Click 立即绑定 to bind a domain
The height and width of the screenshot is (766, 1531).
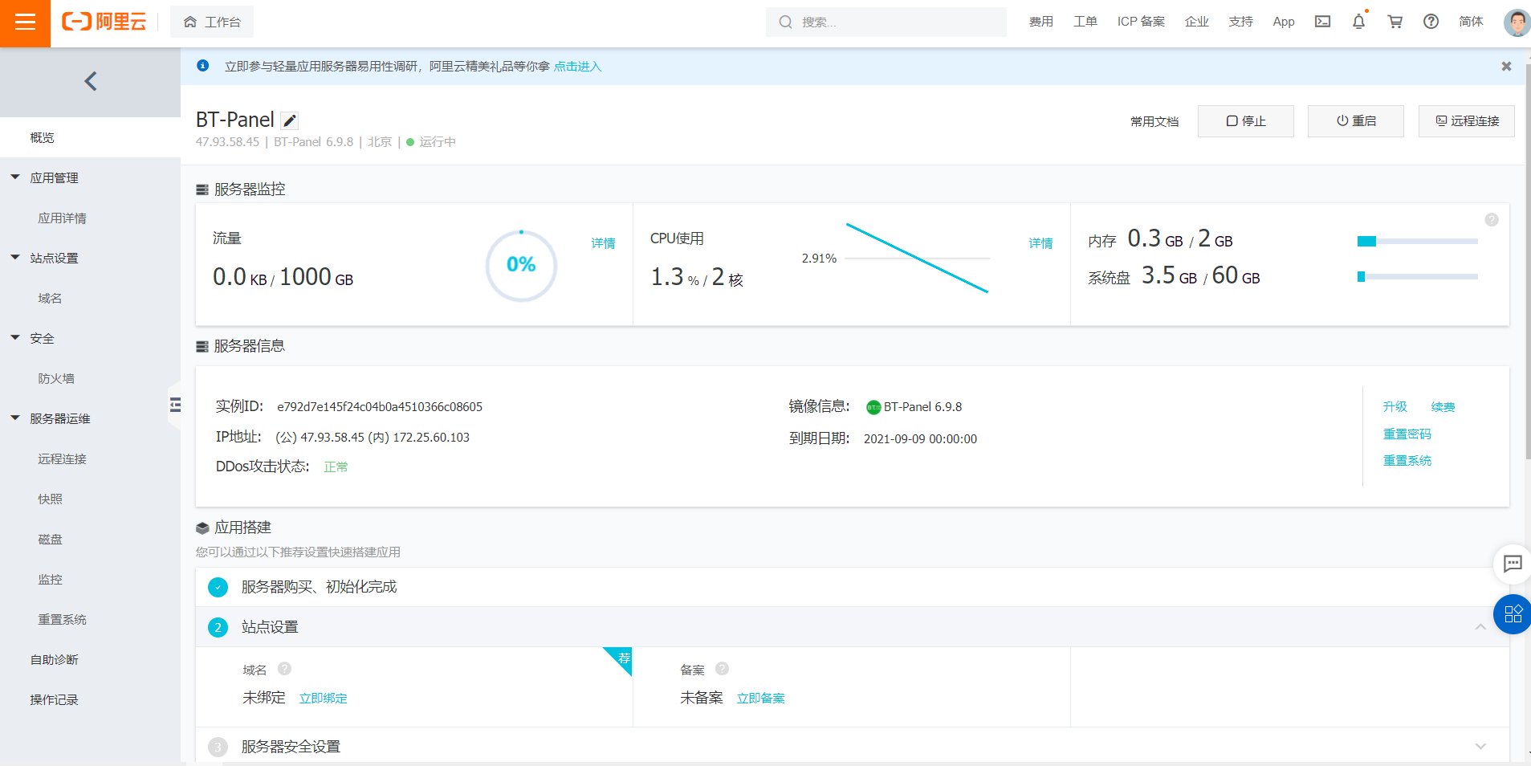323,699
